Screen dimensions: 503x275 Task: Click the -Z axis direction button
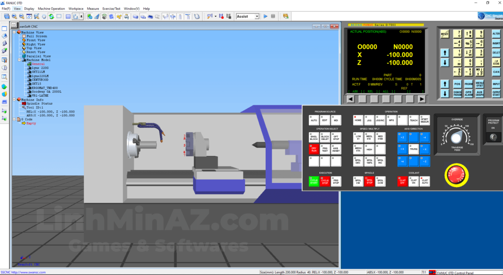pyautogui.click(x=424, y=162)
